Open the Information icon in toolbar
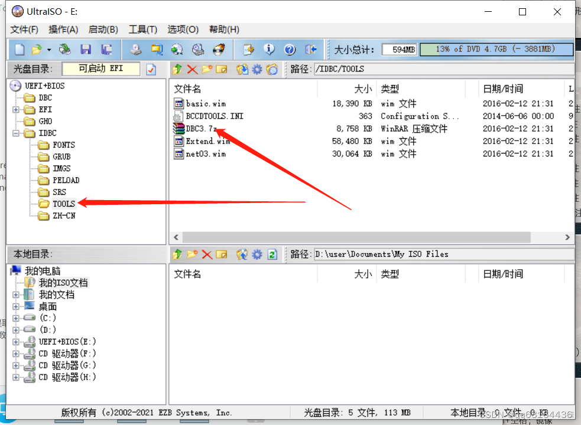Image resolution: width=581 pixels, height=425 pixels. (269, 49)
